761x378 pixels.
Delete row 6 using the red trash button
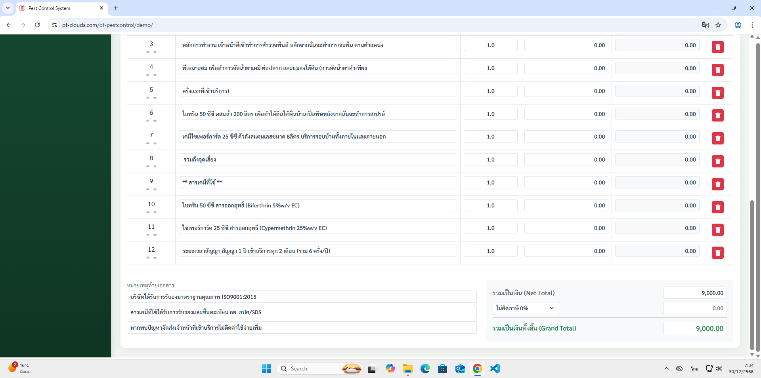point(717,116)
